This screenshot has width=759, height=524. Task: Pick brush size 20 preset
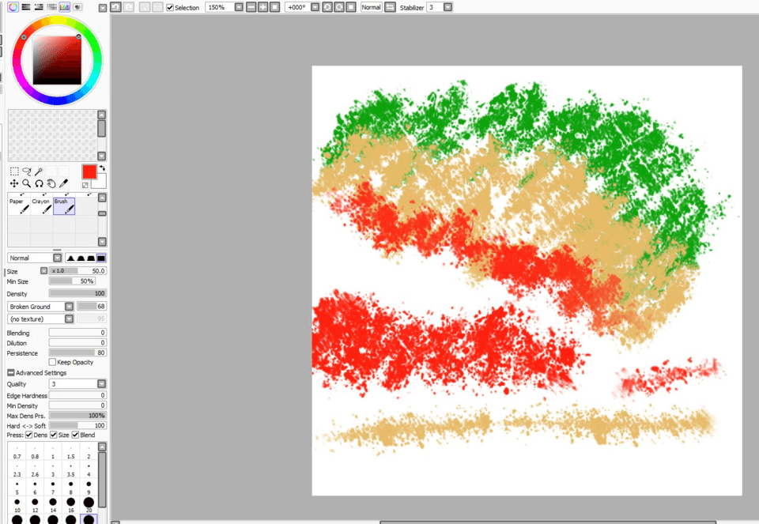click(x=89, y=505)
